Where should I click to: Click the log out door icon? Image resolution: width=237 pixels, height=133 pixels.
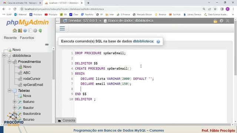point(20,31)
